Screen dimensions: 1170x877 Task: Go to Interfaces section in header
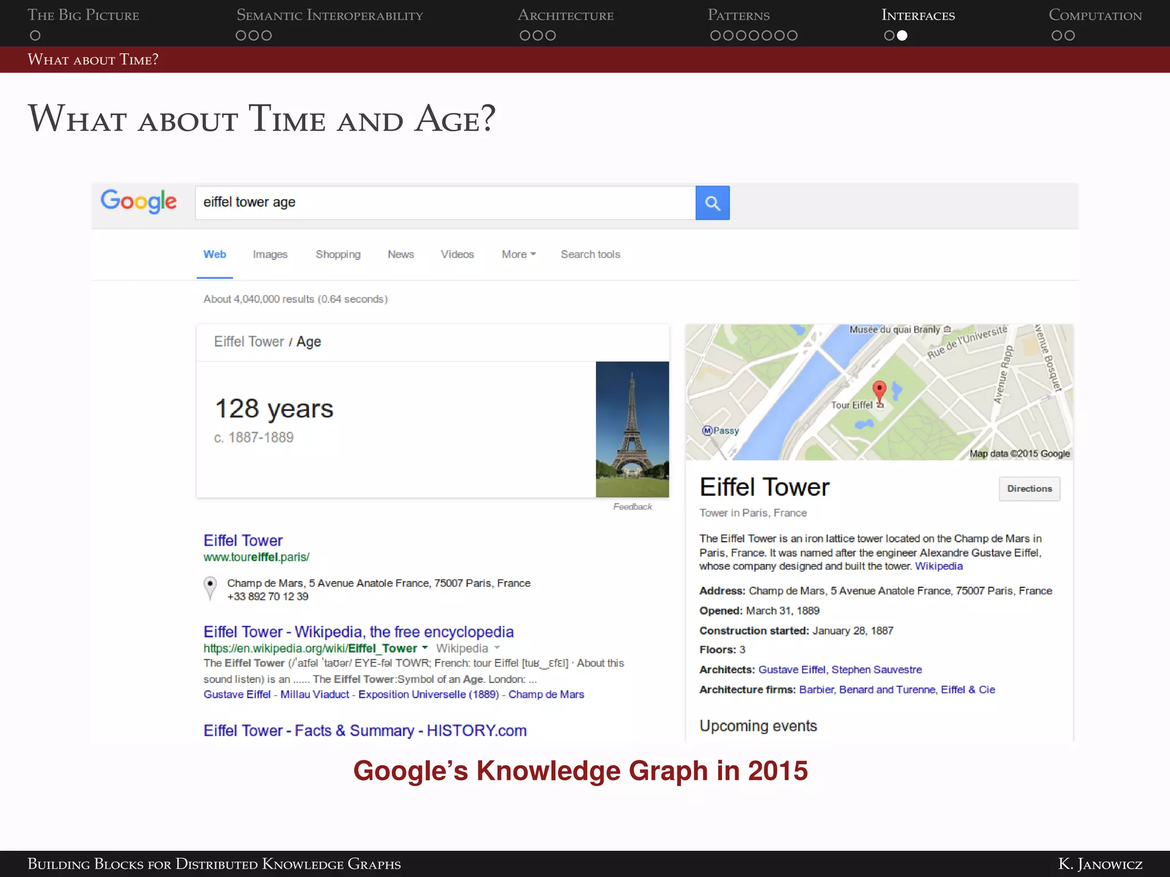(x=918, y=15)
